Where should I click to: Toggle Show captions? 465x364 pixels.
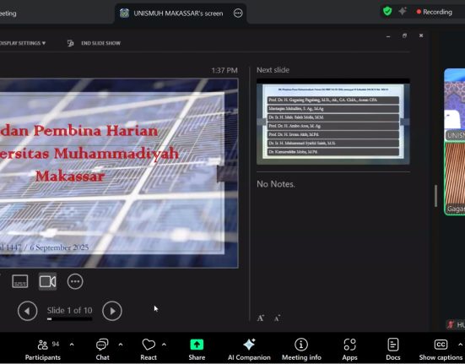click(x=441, y=350)
